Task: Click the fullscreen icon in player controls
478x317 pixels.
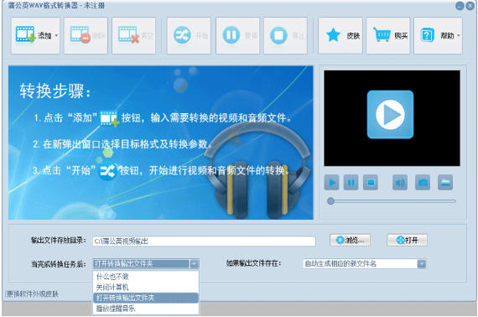Action: (445, 183)
